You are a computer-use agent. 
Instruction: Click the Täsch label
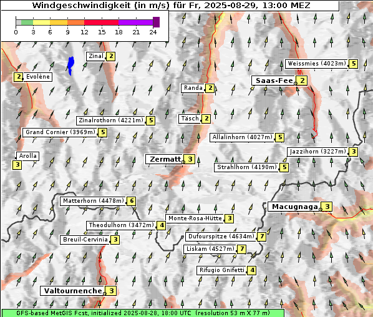click(190, 119)
